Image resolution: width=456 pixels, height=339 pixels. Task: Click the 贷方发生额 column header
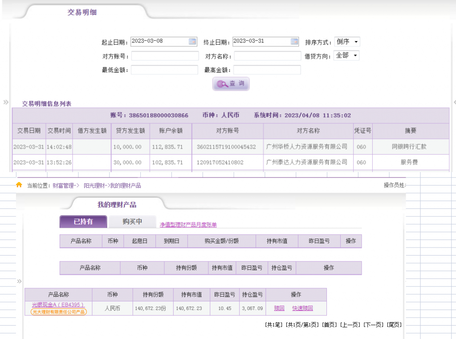pos(130,131)
